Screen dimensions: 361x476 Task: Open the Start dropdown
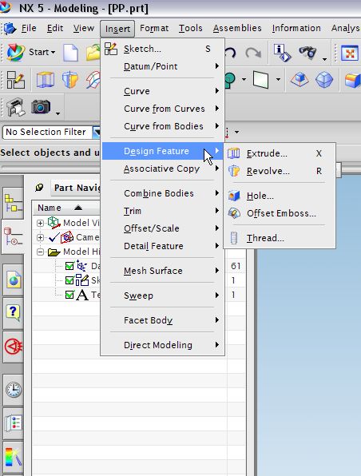point(42,52)
